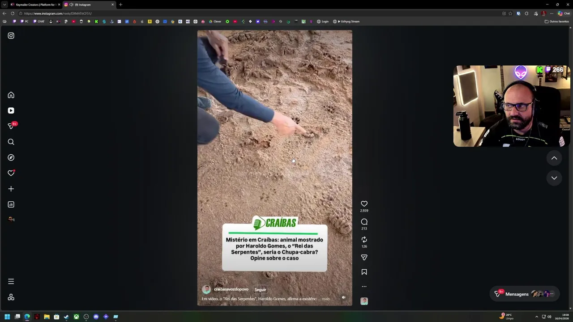Share the reel with paper plane icon

click(364, 258)
